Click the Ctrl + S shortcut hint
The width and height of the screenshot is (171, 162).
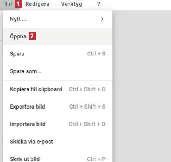[96, 54]
